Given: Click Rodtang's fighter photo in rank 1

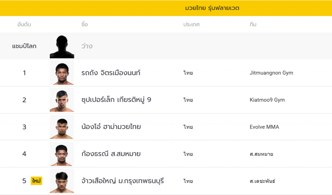Looking at the screenshot, I should click(62, 73).
